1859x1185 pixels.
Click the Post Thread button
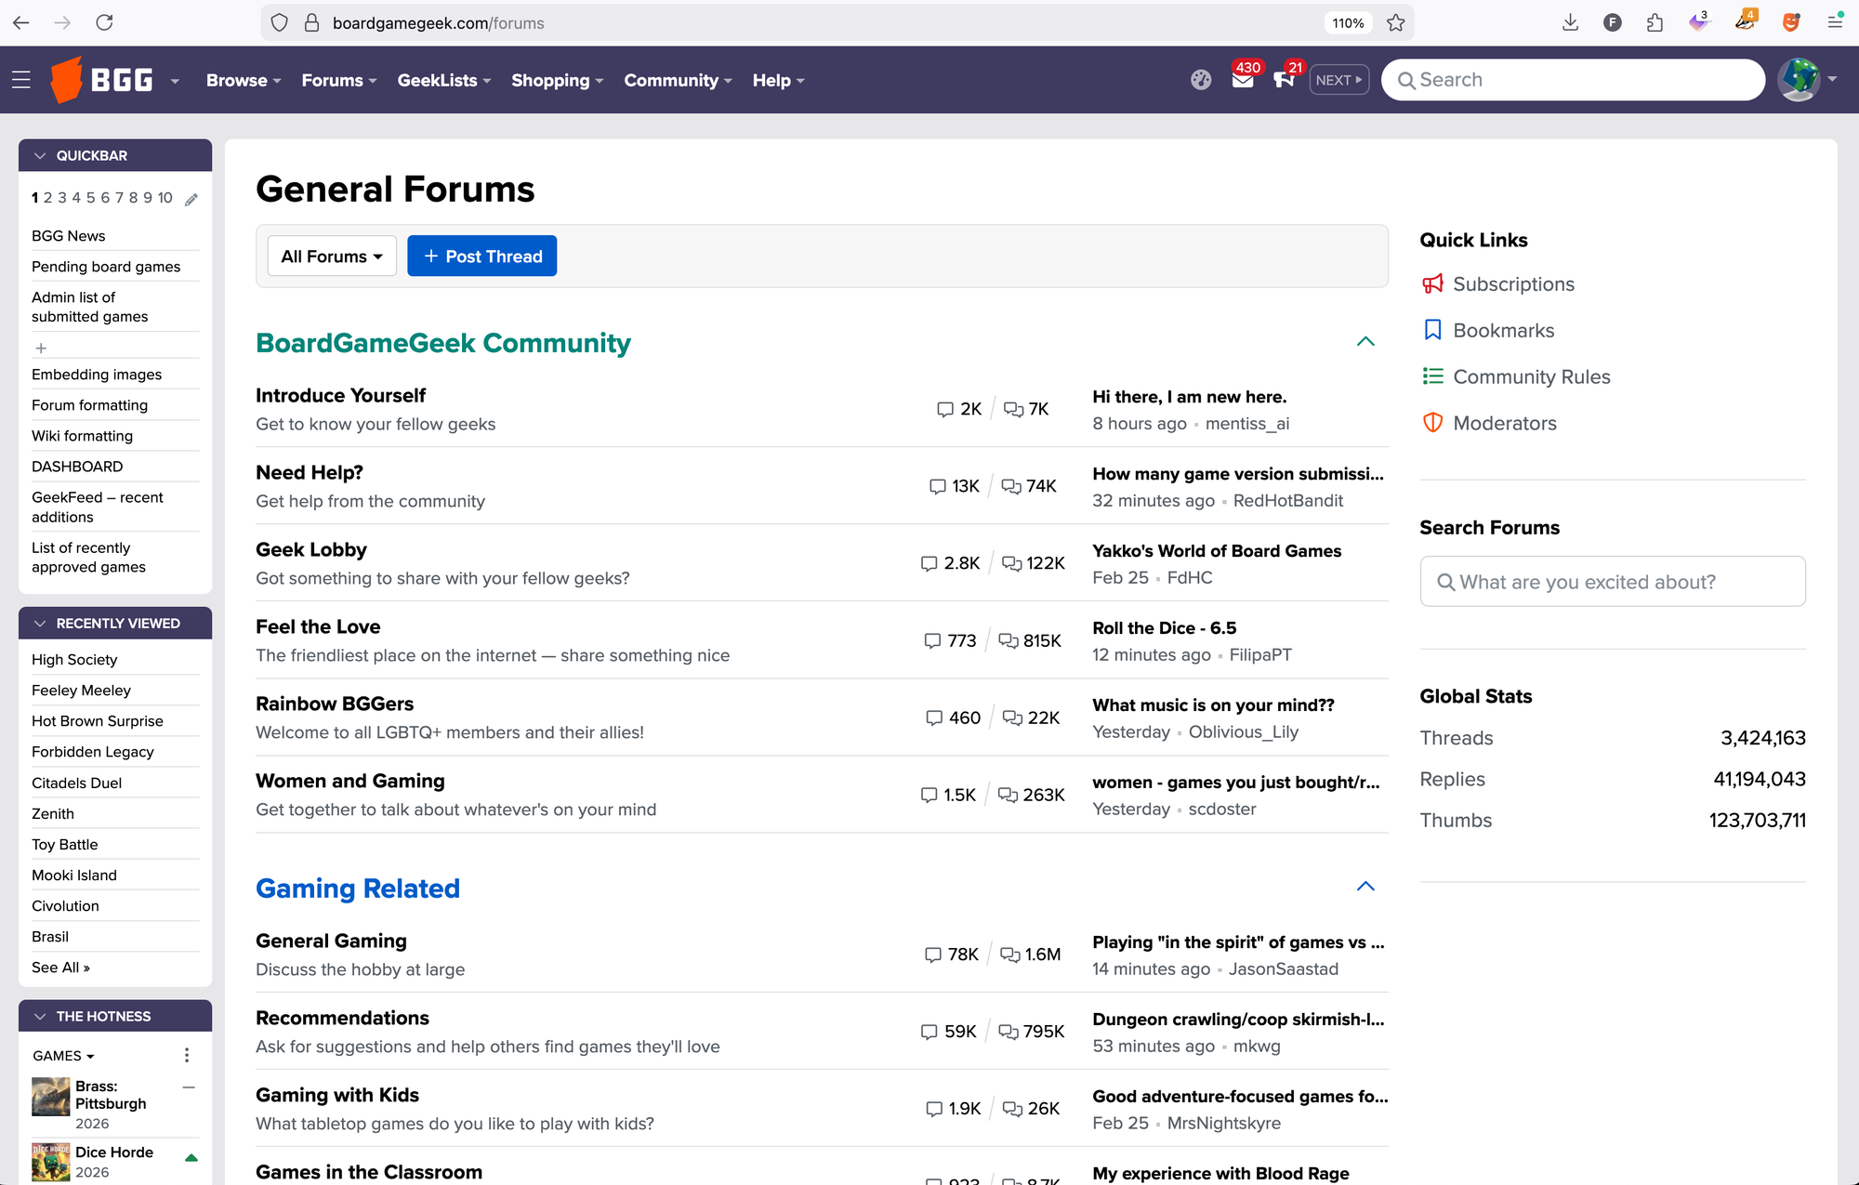(481, 256)
